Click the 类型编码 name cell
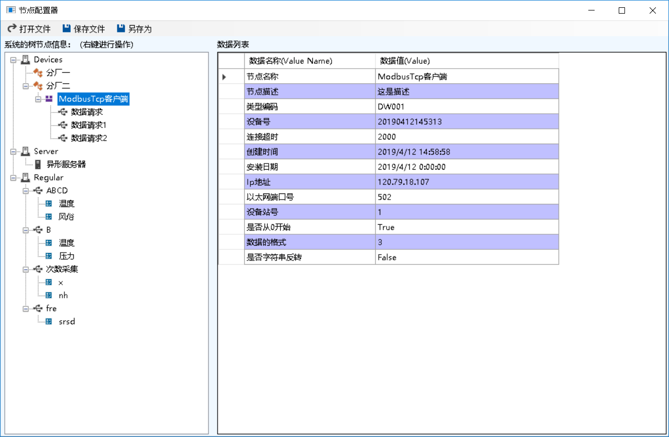 310,106
